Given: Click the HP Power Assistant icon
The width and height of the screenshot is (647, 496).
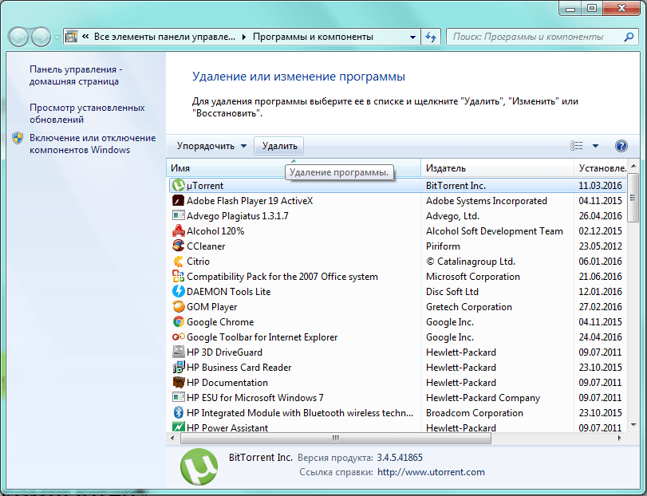Looking at the screenshot, I should (x=178, y=427).
